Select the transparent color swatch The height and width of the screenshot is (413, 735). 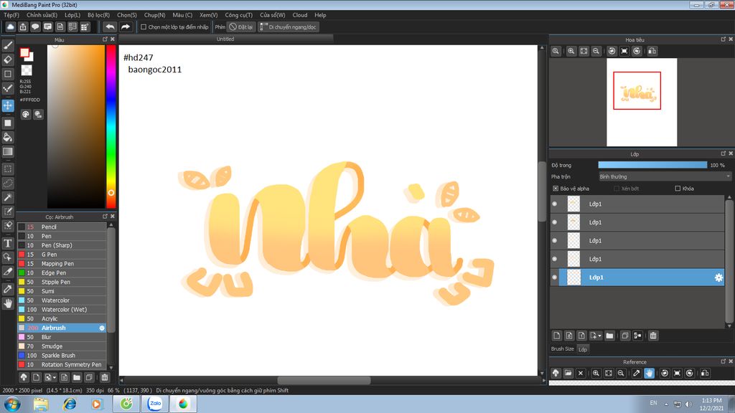tap(27, 70)
